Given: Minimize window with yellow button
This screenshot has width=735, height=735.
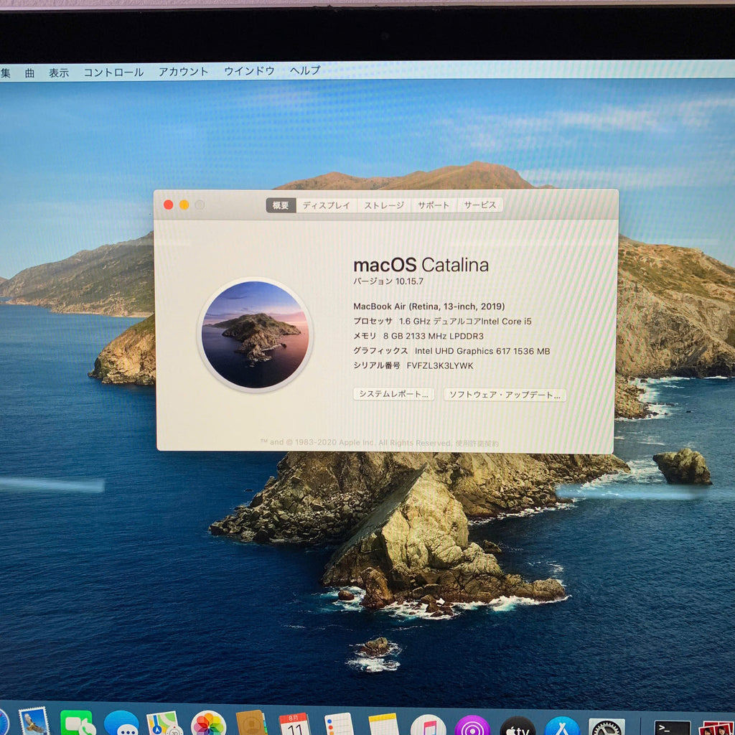Looking at the screenshot, I should tap(184, 205).
